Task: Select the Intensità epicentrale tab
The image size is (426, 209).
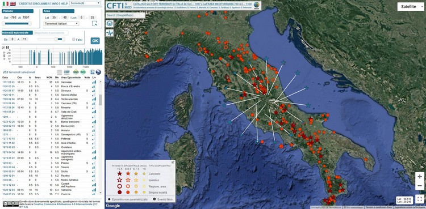Action: coord(17,32)
